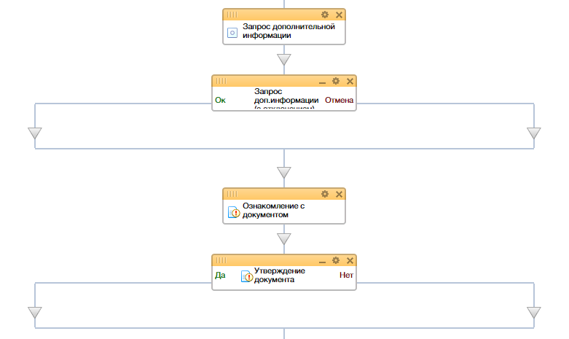Select the Запрос доп.информации title text

pyautogui.click(x=286, y=98)
